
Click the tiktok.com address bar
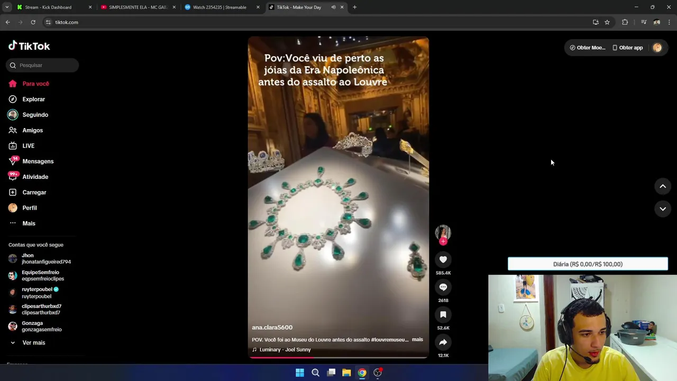point(317,22)
